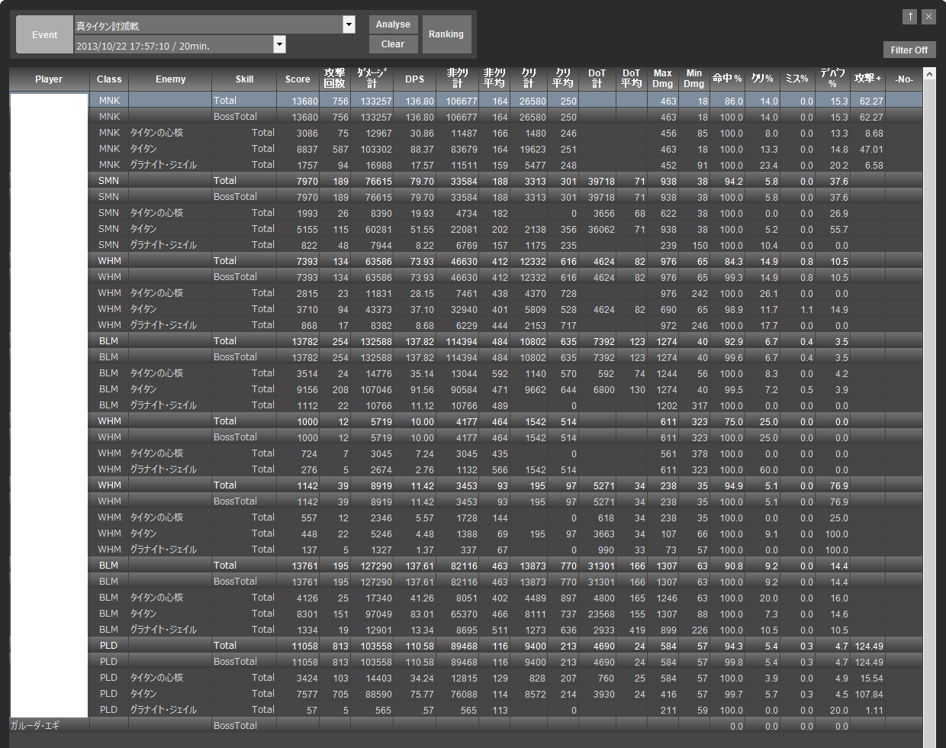Image resolution: width=946 pixels, height=748 pixels.
Task: Click the Enemy column header
Action: pos(170,79)
